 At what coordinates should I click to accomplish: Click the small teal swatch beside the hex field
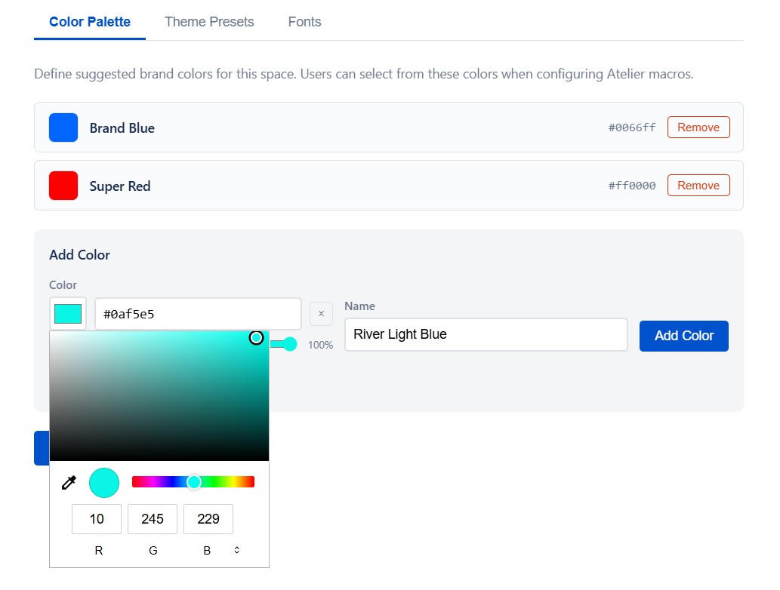coord(67,313)
